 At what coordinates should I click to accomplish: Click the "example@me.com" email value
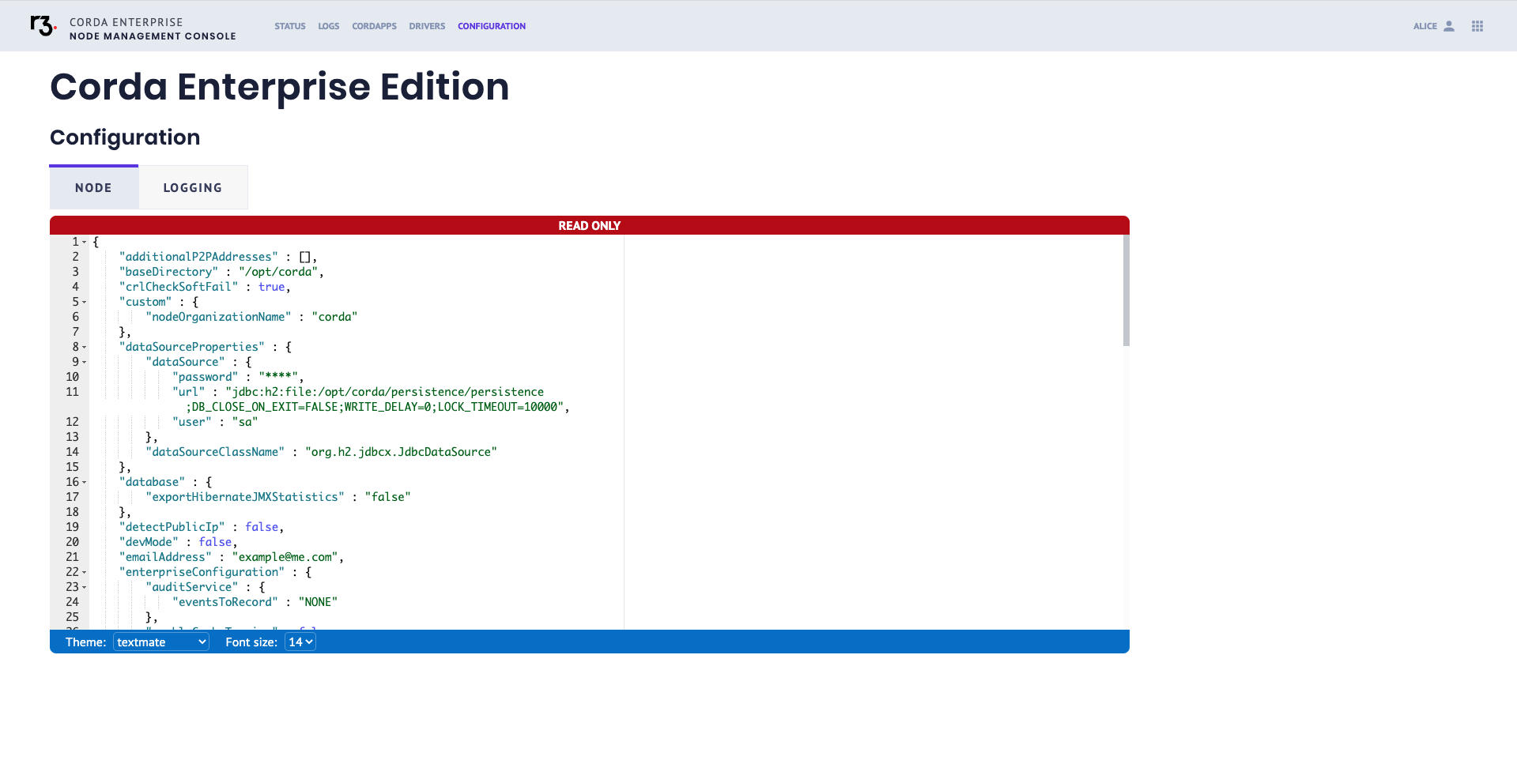(285, 557)
